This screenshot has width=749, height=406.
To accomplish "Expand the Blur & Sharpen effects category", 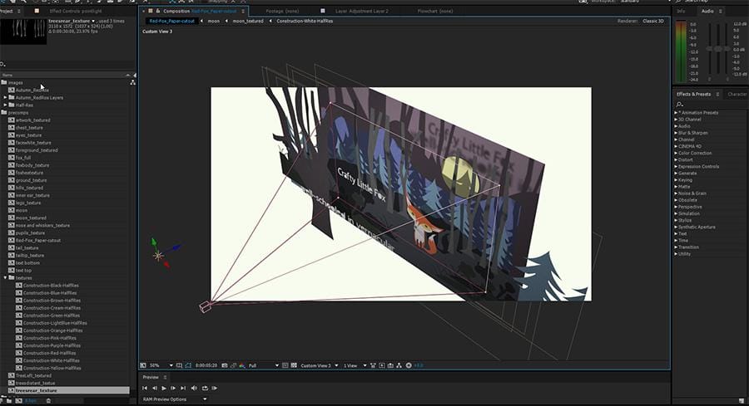I will point(676,133).
